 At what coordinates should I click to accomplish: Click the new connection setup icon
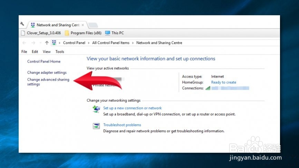click(x=96, y=109)
